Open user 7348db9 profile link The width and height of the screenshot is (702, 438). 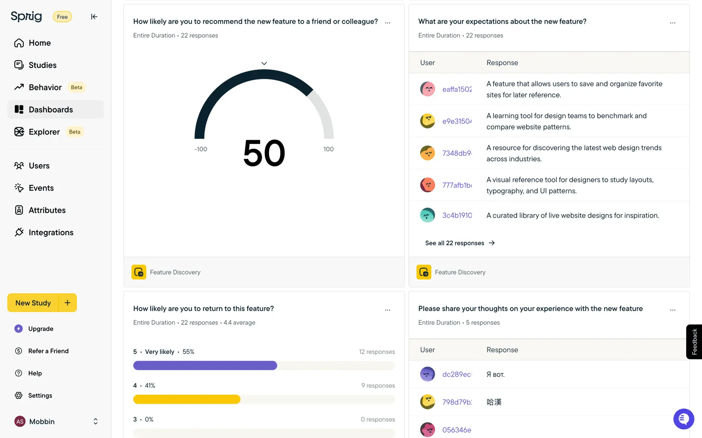457,153
